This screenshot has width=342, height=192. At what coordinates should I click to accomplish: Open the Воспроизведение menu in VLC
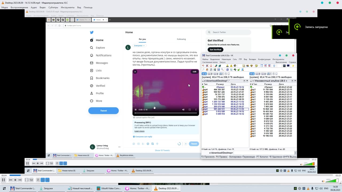[x=19, y=7]
